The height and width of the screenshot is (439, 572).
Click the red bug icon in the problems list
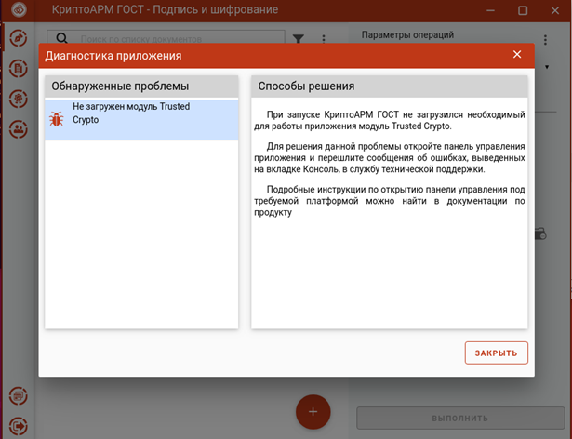[x=56, y=119]
